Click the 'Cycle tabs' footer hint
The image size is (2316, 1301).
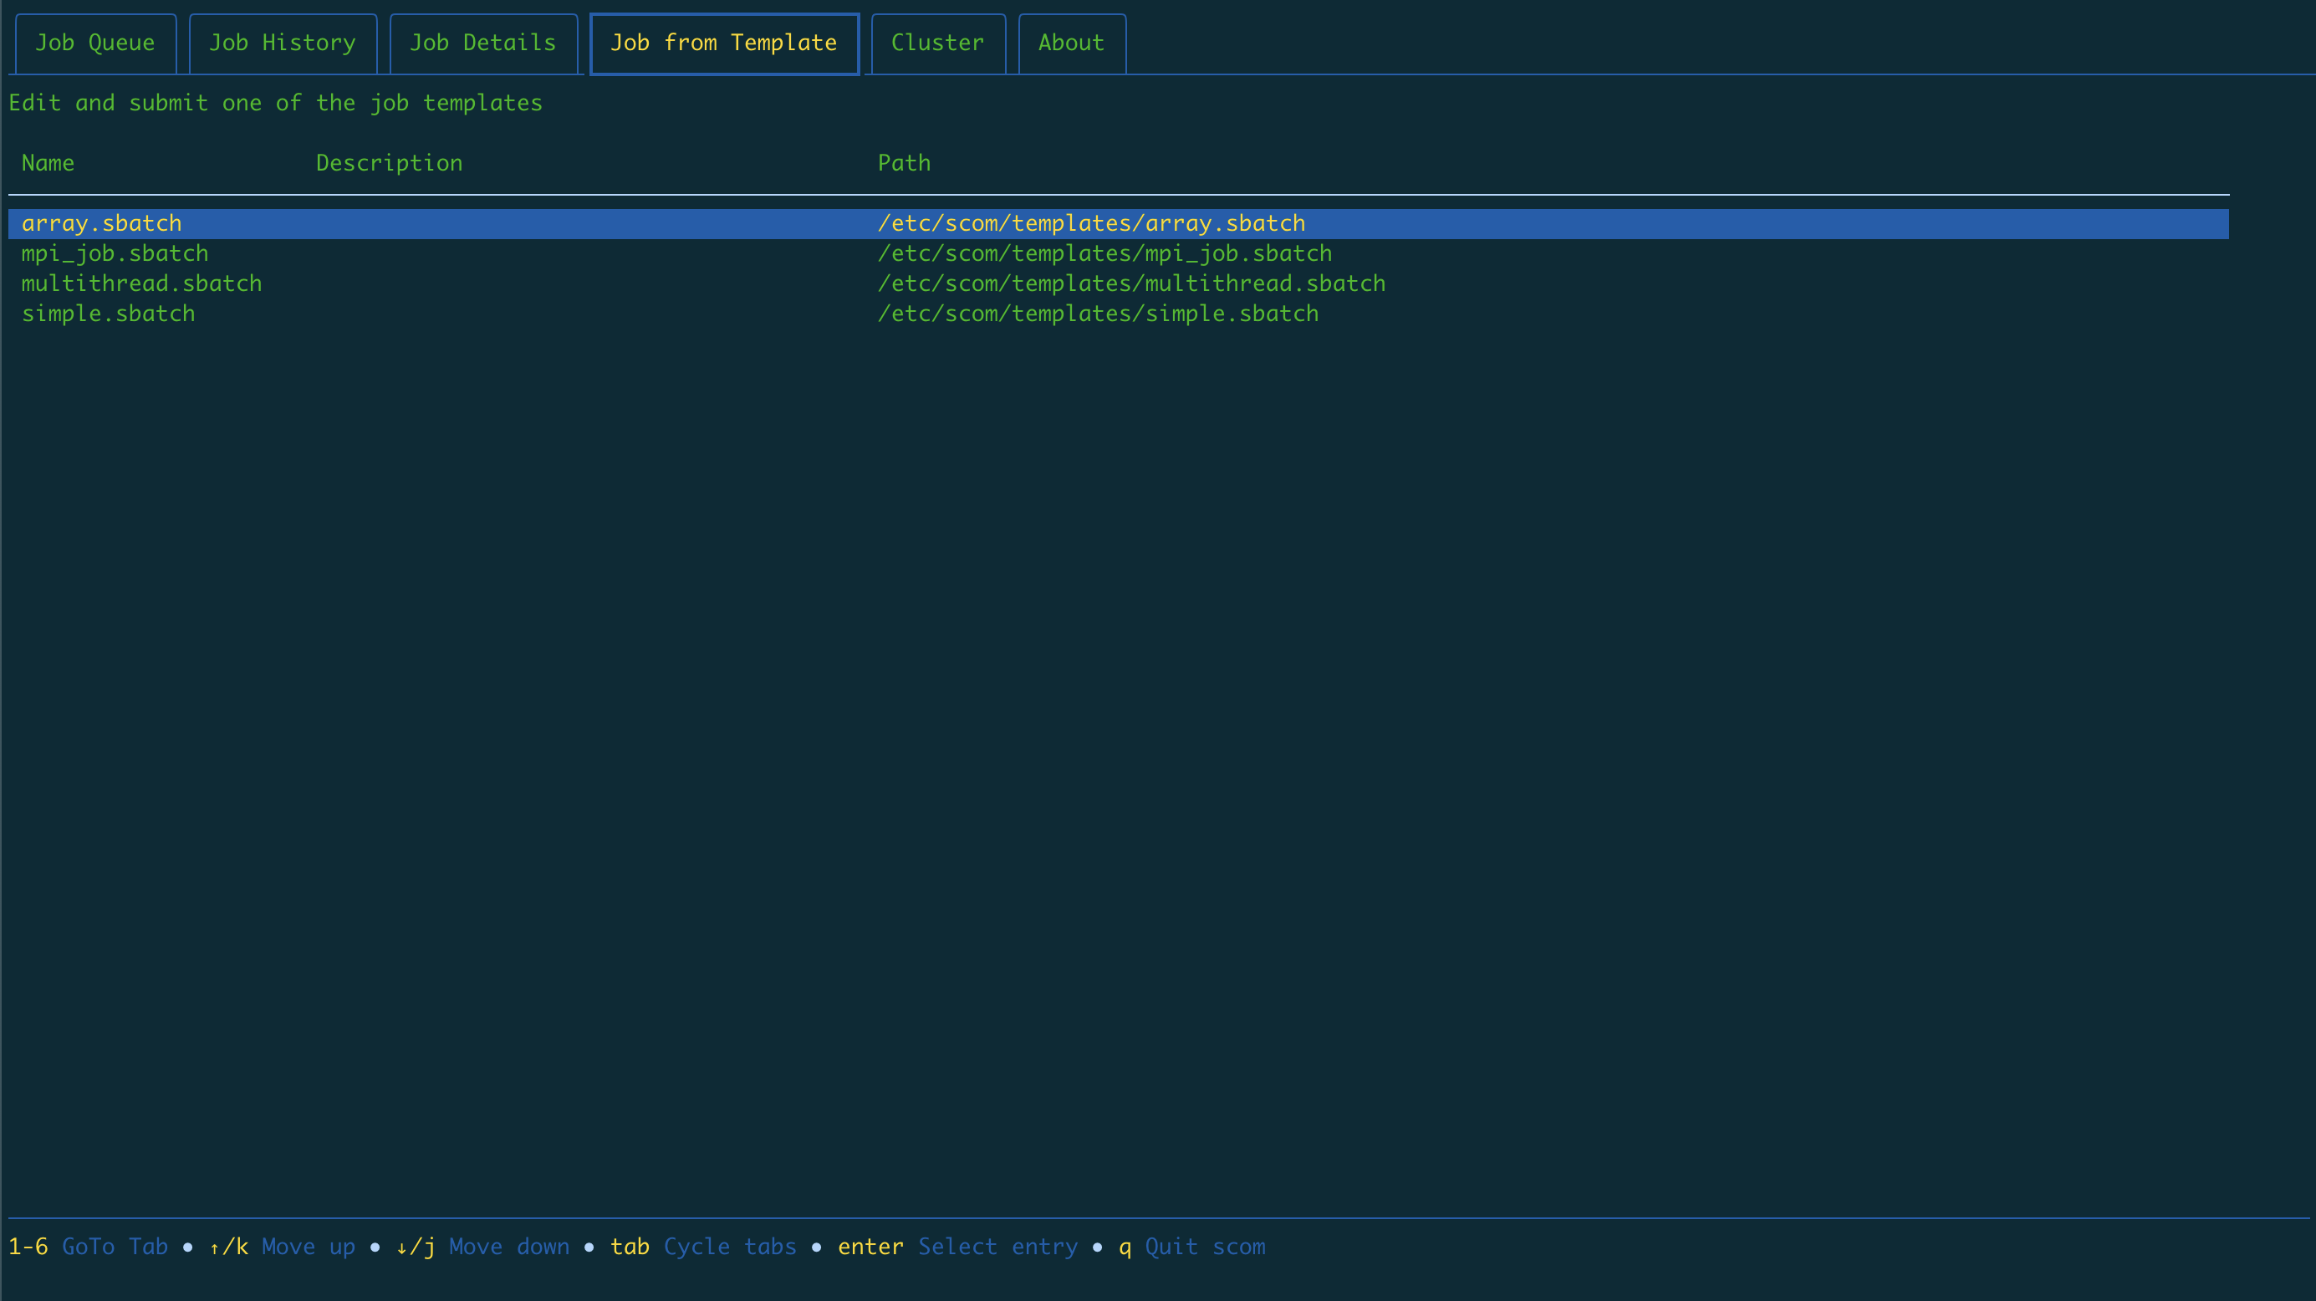pyautogui.click(x=729, y=1246)
